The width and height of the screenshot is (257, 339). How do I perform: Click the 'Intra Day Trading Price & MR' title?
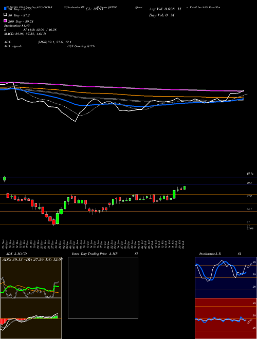(95, 254)
